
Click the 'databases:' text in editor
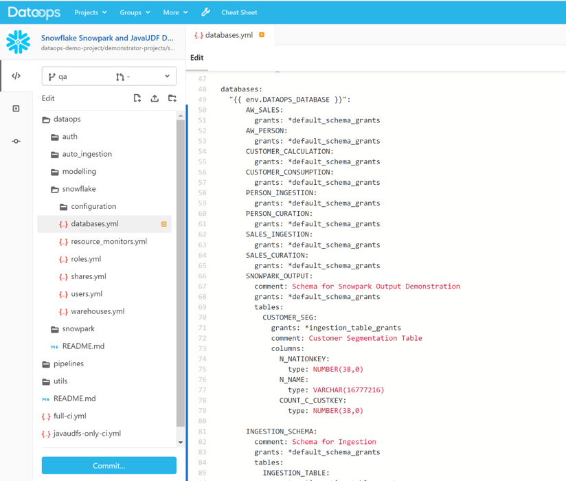[x=242, y=89]
